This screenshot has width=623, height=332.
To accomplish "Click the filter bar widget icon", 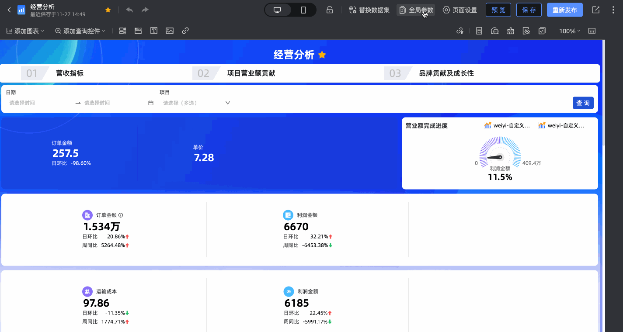I will tap(122, 31).
